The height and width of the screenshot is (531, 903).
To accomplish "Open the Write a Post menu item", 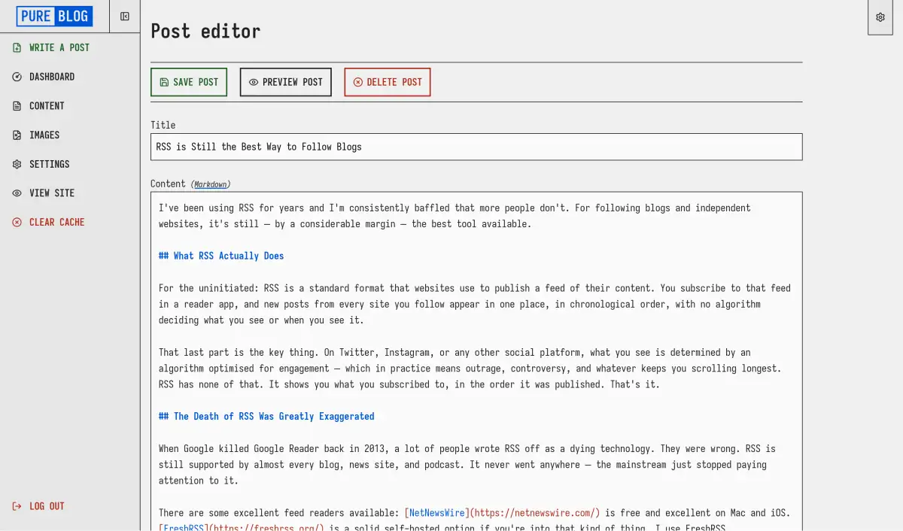I will coord(59,47).
